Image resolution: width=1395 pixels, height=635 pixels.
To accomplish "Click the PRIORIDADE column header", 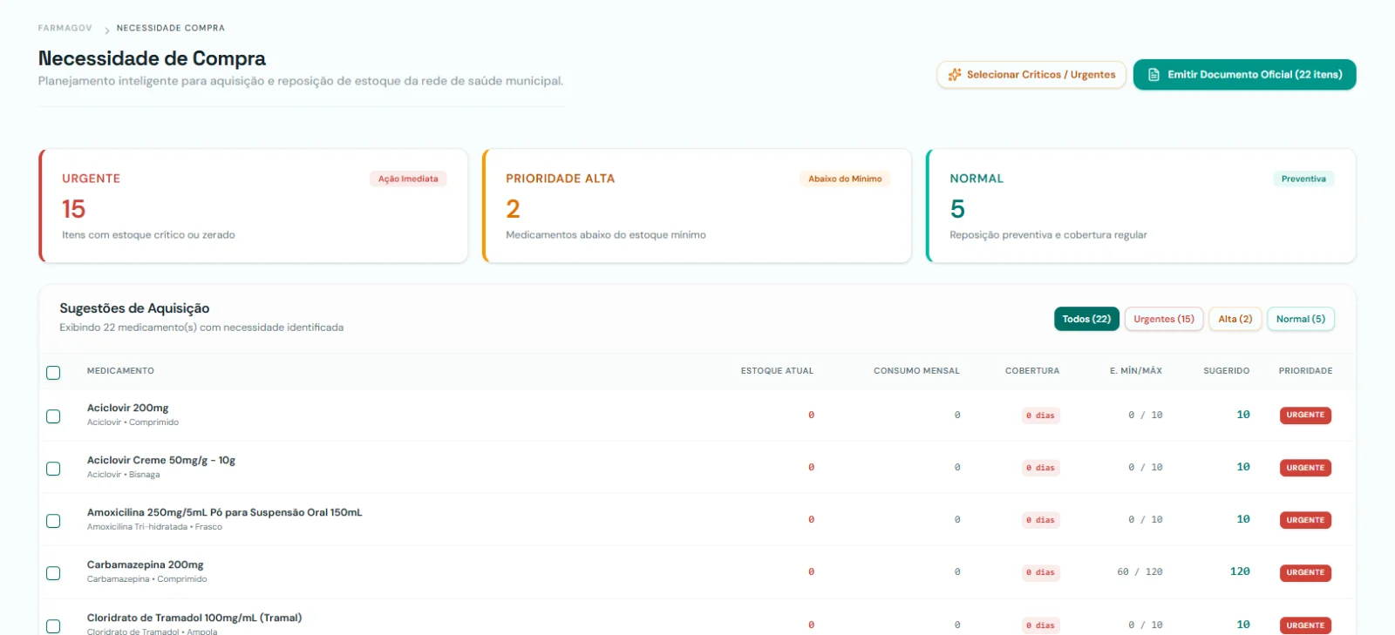I will [1305, 371].
